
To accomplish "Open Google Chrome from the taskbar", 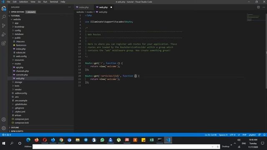I will tap(61, 140).
